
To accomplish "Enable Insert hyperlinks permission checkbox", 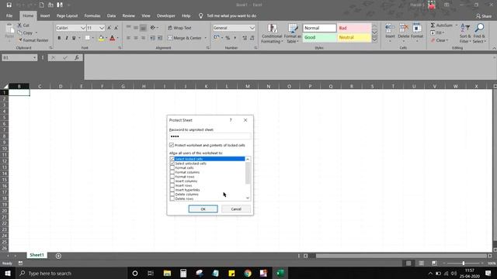I will coord(172,190).
